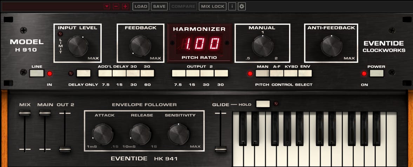Click the MIX fader handle
Screen dimensions: 413x167
tap(25, 113)
